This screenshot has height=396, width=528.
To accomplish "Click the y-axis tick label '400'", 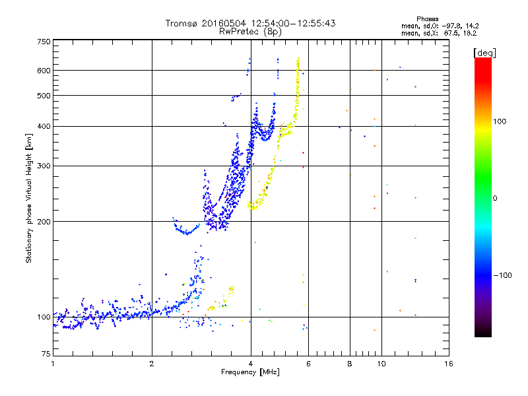I will [44, 127].
